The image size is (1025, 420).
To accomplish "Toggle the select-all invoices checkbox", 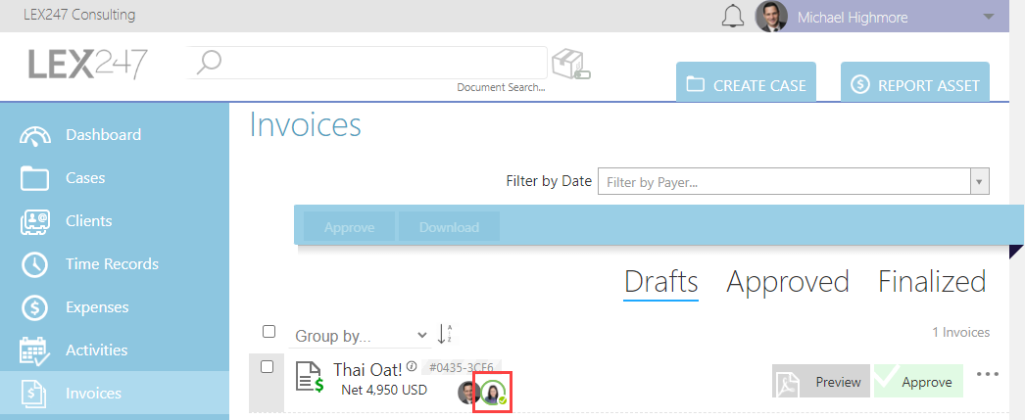I will coord(268,332).
